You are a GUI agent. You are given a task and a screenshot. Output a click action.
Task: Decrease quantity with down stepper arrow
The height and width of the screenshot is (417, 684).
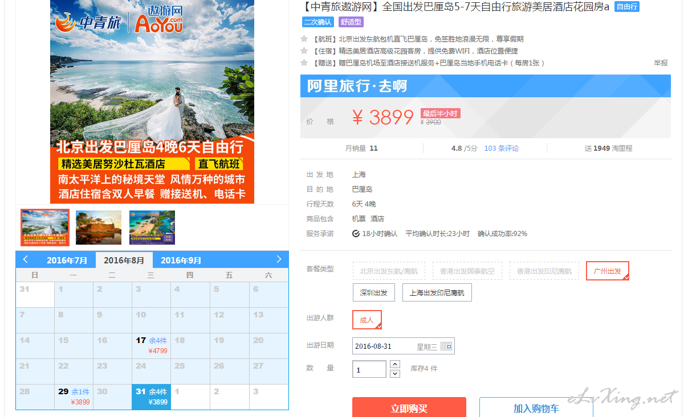pyautogui.click(x=395, y=374)
